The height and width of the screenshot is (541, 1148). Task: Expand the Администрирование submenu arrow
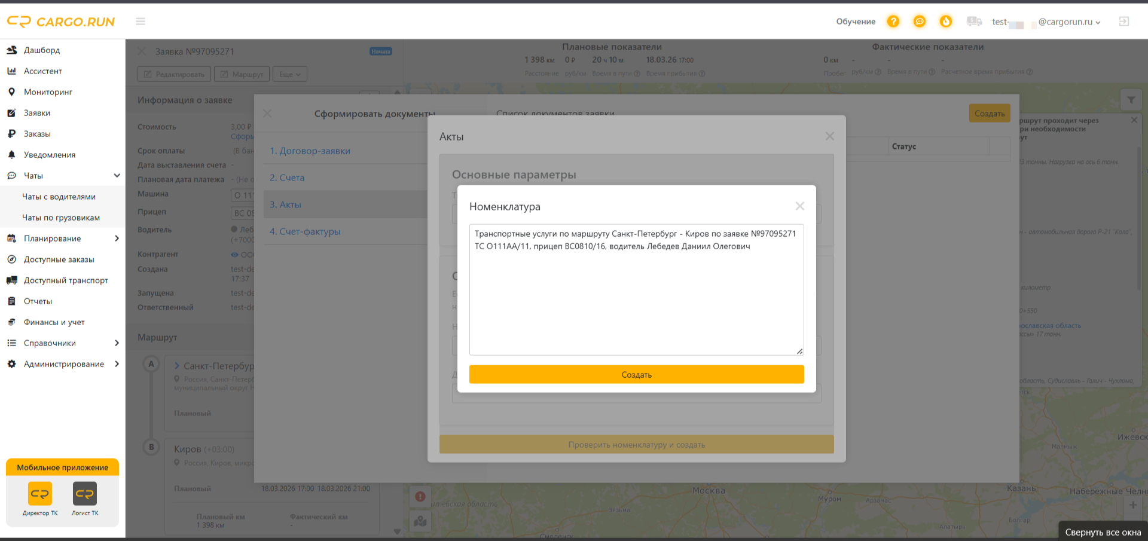pyautogui.click(x=117, y=364)
